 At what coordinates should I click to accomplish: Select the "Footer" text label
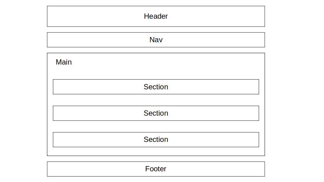(x=156, y=169)
